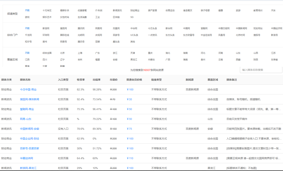Filter by 区块链 channel
The height and width of the screenshot is (171, 283).
(116, 17)
